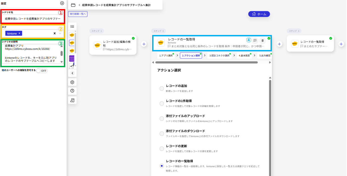Go back using arrow beside scenario title
This screenshot has height=176, width=347.
click(79, 5)
